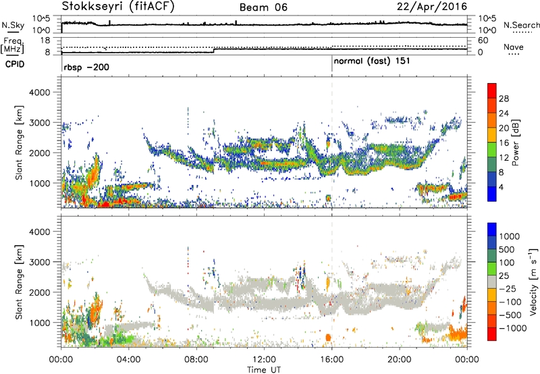Click the '16' tick on the Power colorbar

(504, 143)
